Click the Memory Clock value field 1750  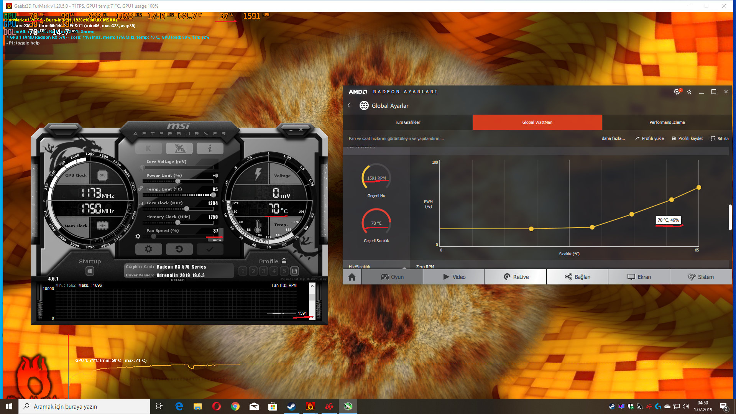pos(213,217)
